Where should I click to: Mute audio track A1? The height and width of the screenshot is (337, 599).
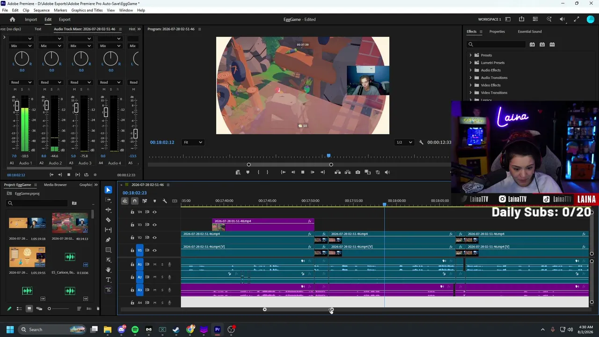coord(155,264)
